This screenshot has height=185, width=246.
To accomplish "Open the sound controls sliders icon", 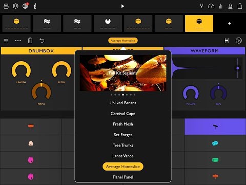I will (x=6, y=41).
